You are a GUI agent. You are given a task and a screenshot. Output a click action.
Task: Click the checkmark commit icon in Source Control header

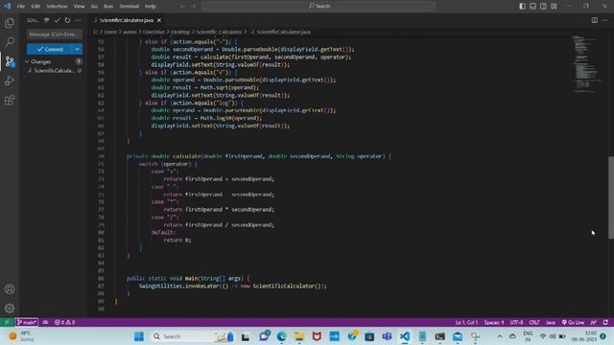[58, 20]
